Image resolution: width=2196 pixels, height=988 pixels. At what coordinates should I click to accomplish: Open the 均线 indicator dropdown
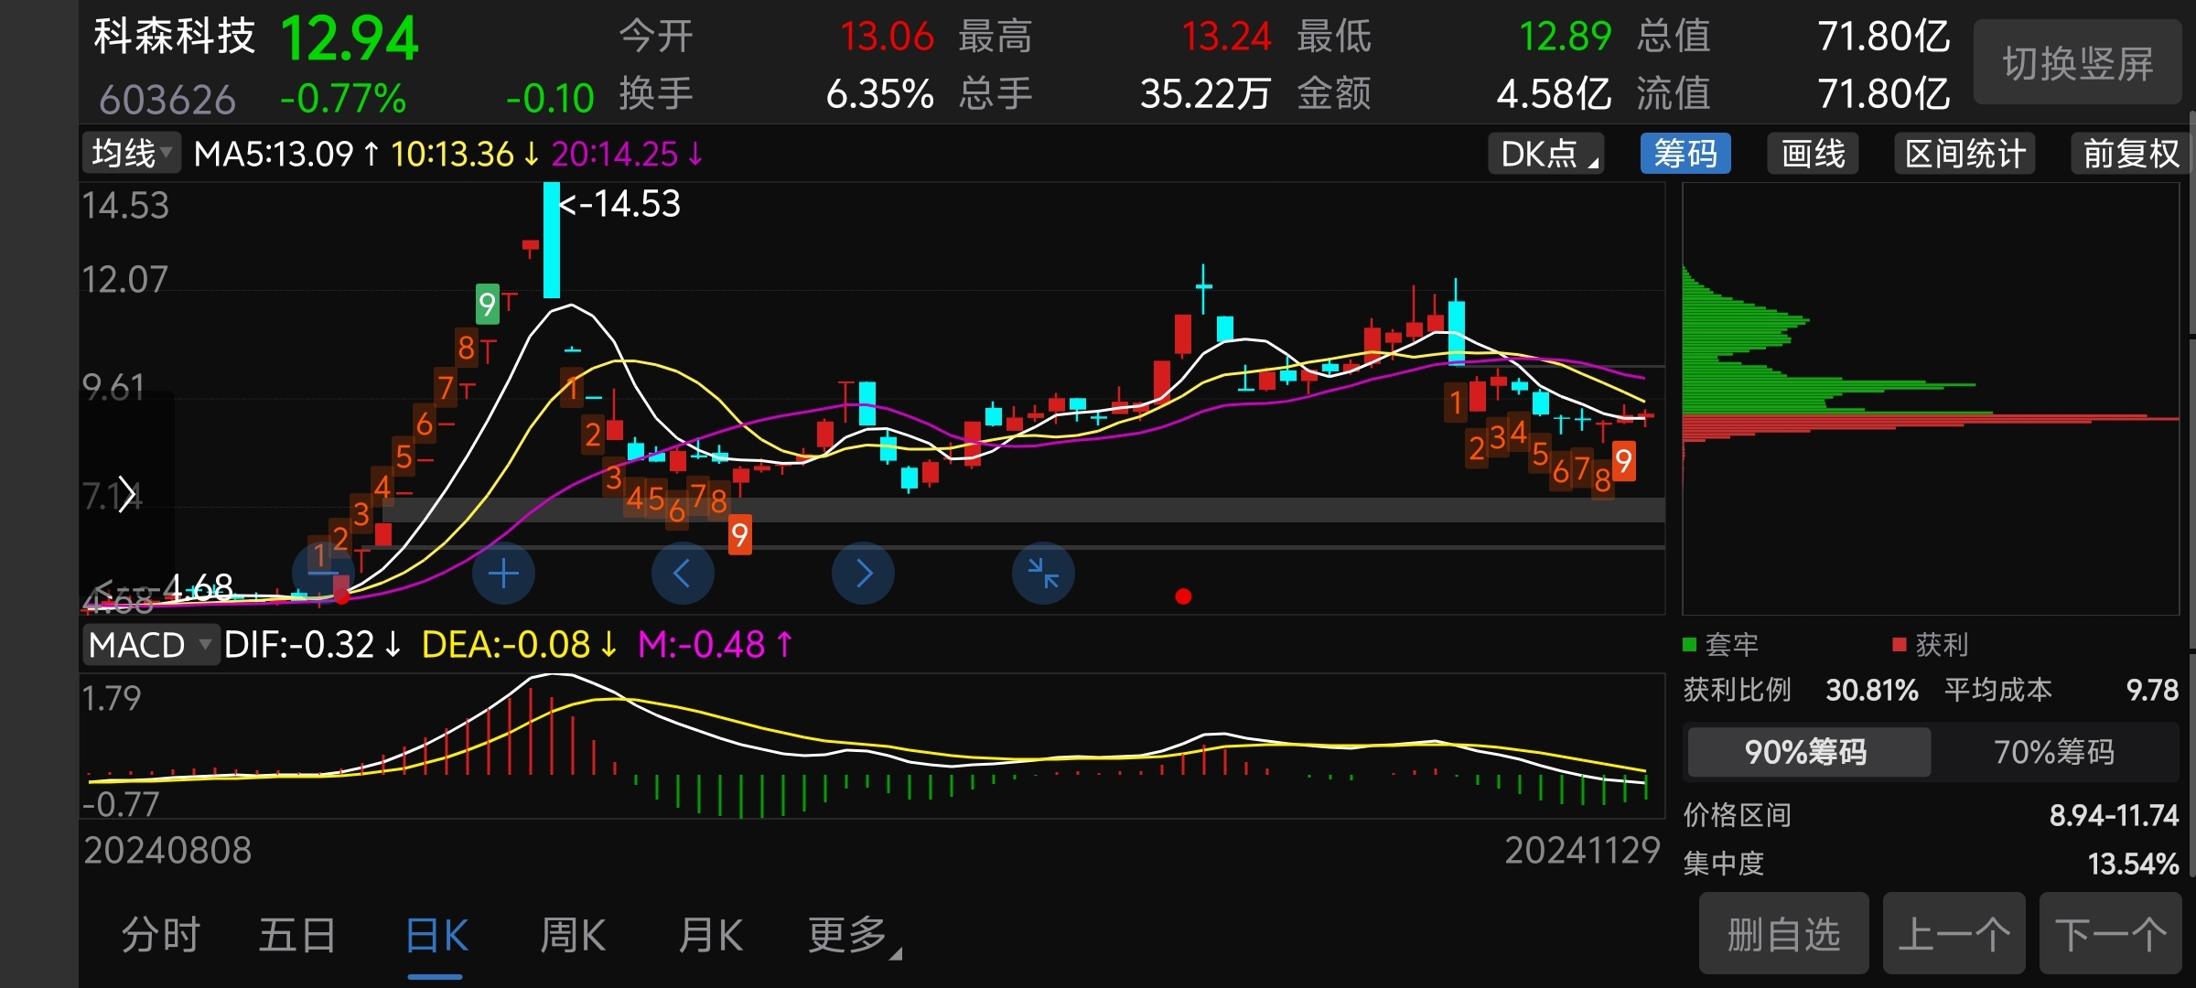(132, 154)
